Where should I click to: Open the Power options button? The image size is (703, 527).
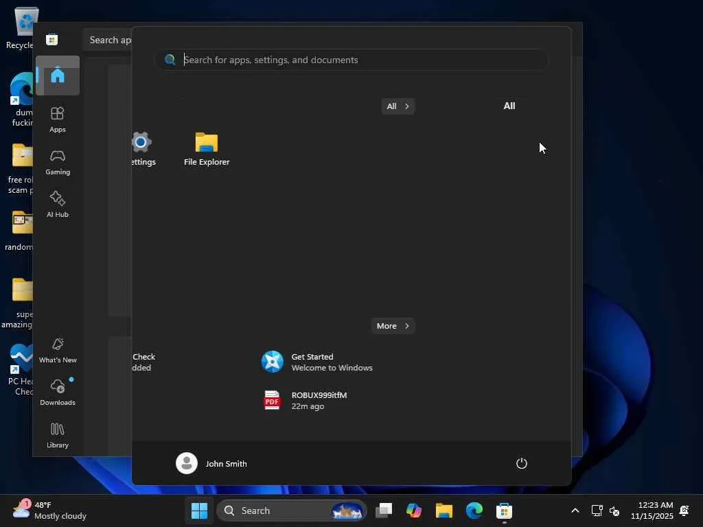click(521, 463)
